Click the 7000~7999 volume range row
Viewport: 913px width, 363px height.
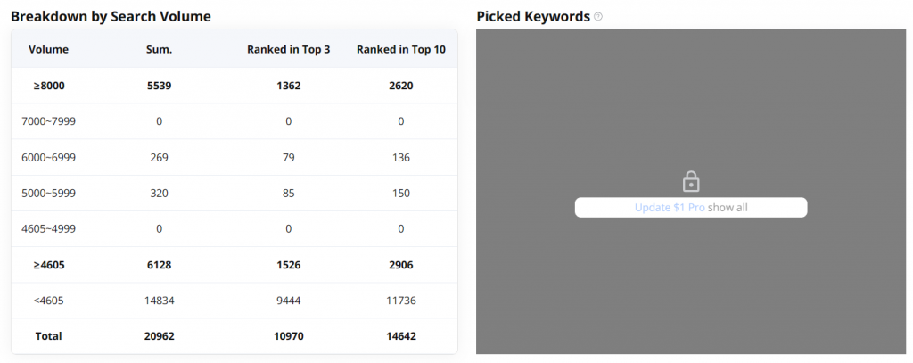(48, 121)
